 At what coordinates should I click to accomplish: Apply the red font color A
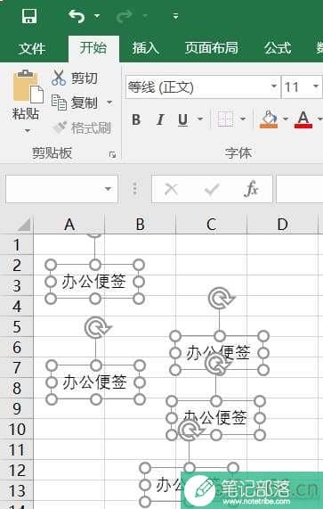click(x=303, y=119)
